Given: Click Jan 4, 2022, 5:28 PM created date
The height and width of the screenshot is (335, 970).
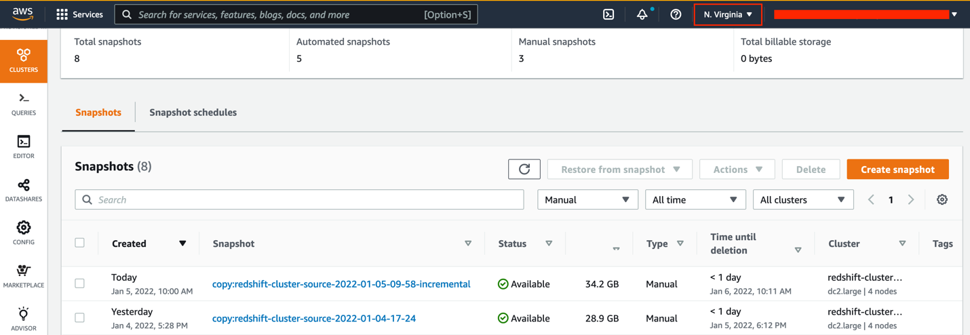Looking at the screenshot, I should 149,326.
